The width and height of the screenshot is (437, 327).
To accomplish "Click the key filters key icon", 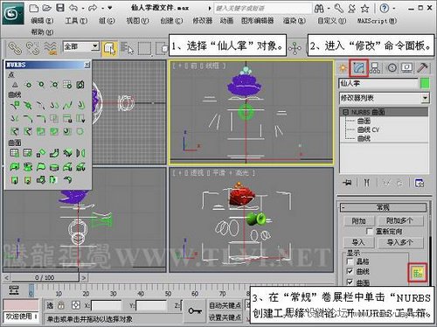I will (x=195, y=311).
